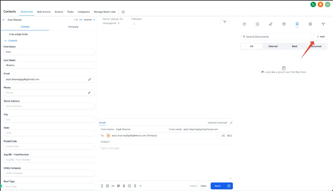Screen dimensions: 333x191
Task: Open the Notes pencil icon in right panel
Action: pyautogui.click(x=271, y=24)
